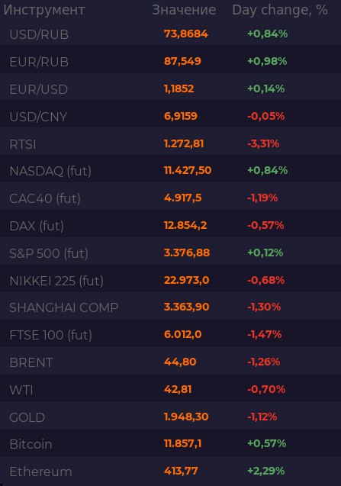
Task: Click the Day change, % column header
Action: pyautogui.click(x=280, y=10)
